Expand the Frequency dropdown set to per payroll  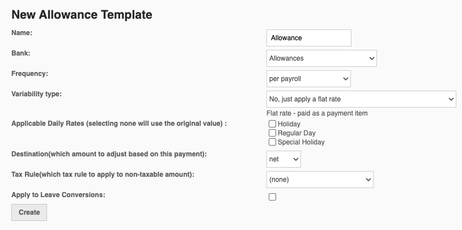(x=308, y=78)
